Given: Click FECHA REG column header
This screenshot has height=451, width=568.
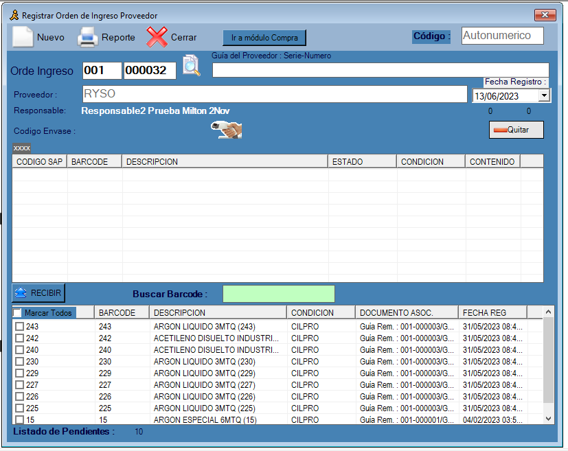Looking at the screenshot, I should (x=492, y=313).
